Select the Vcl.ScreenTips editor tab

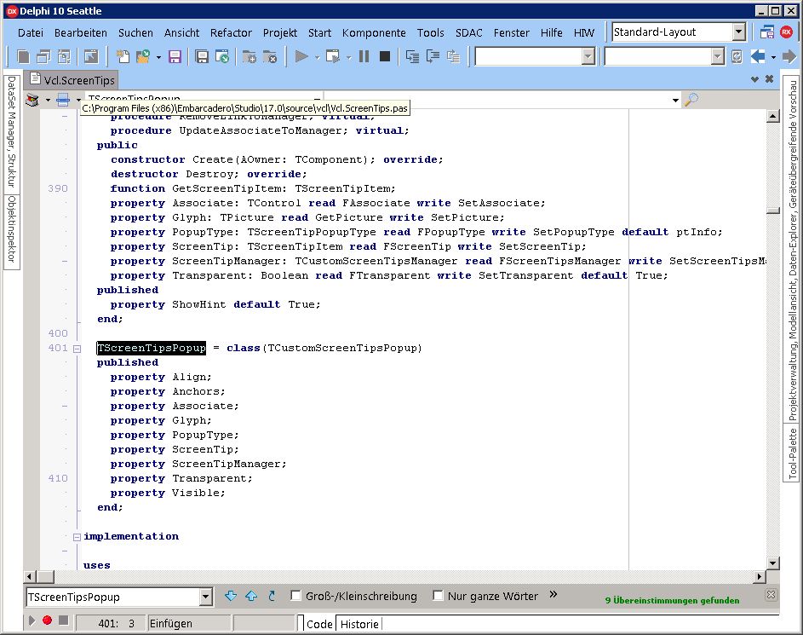pos(72,80)
